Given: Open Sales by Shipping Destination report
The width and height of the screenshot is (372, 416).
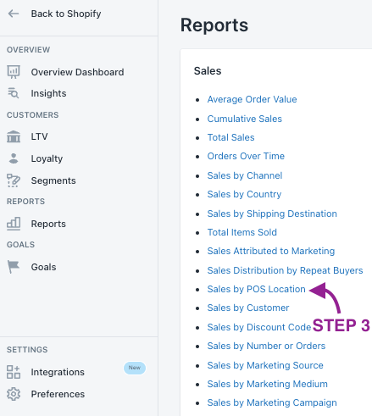Looking at the screenshot, I should (272, 214).
